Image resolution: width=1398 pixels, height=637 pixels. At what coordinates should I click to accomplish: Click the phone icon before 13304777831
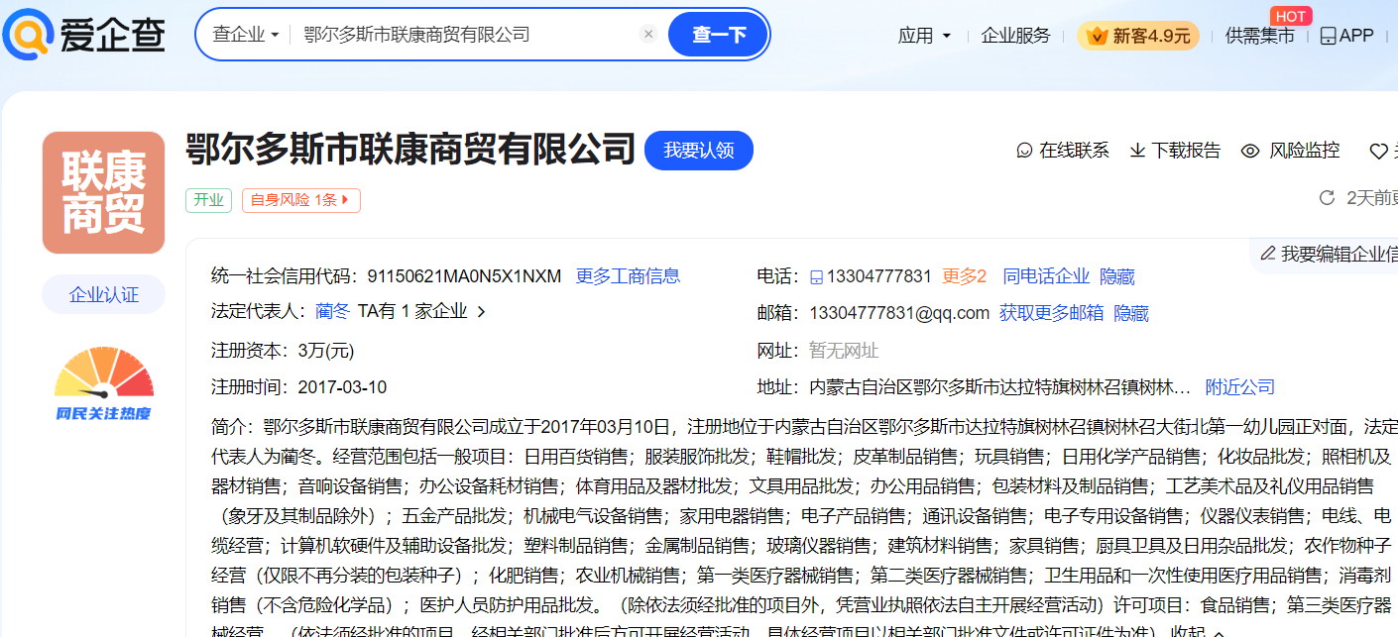817,277
